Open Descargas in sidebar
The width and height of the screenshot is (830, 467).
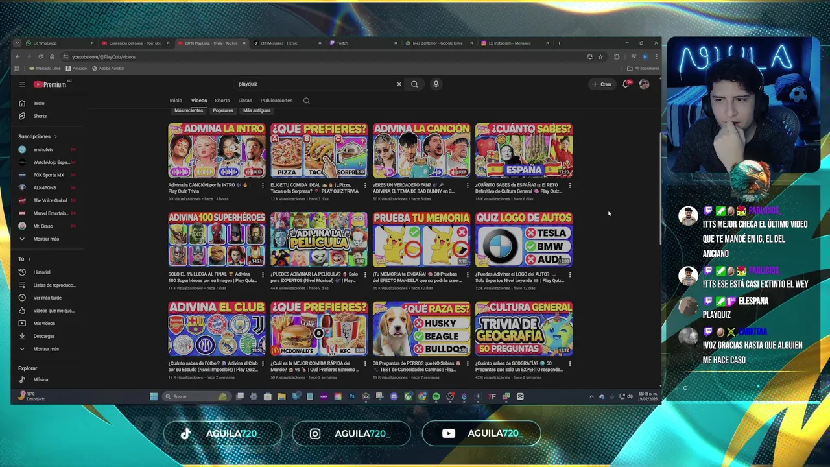point(44,336)
